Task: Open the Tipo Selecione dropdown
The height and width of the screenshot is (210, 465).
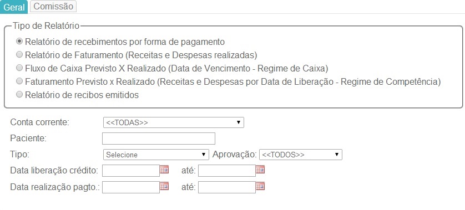Action: tap(156, 155)
